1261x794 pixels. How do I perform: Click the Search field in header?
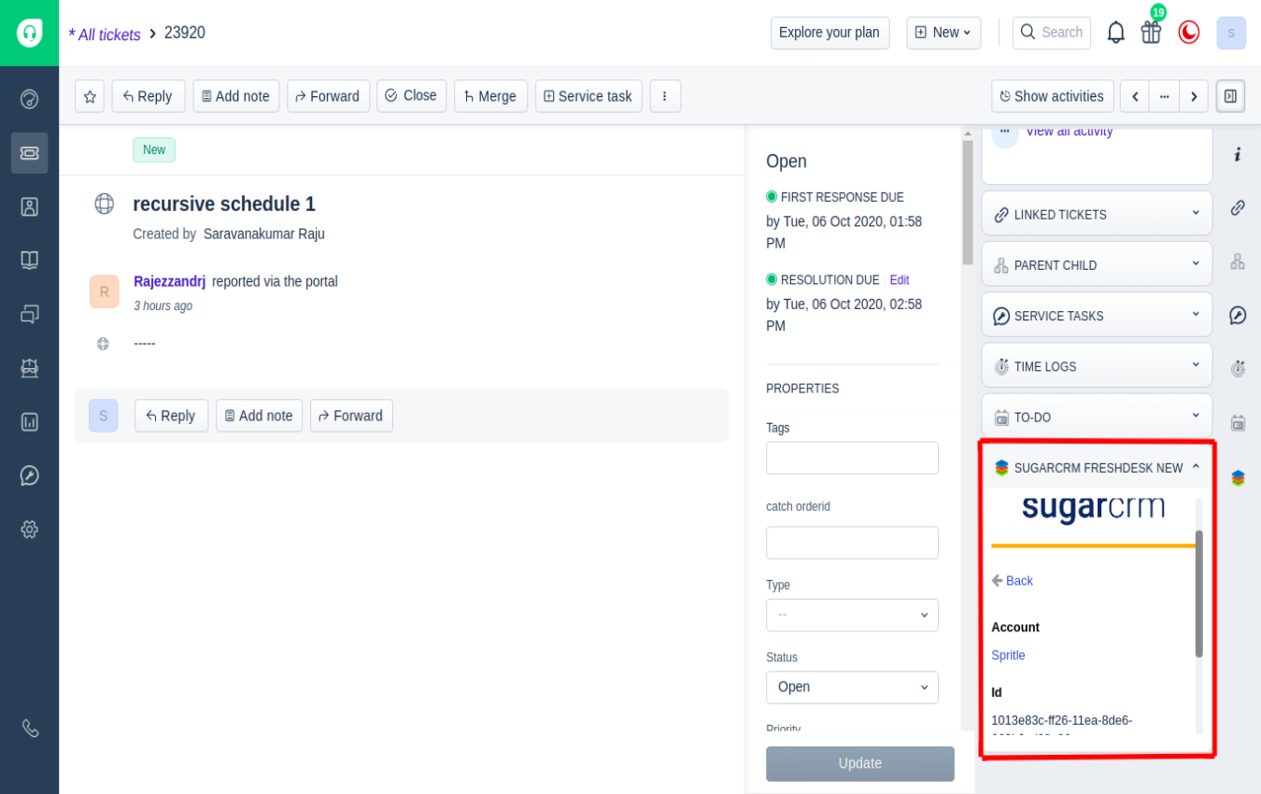[x=1052, y=33]
